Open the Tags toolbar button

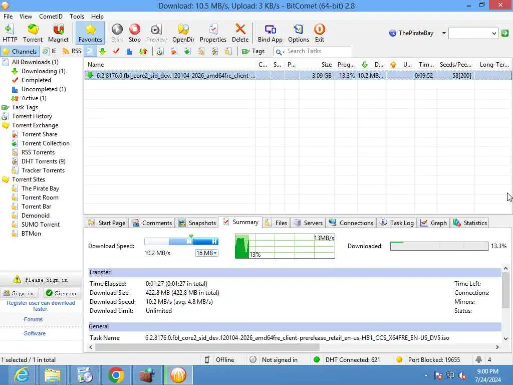(253, 52)
